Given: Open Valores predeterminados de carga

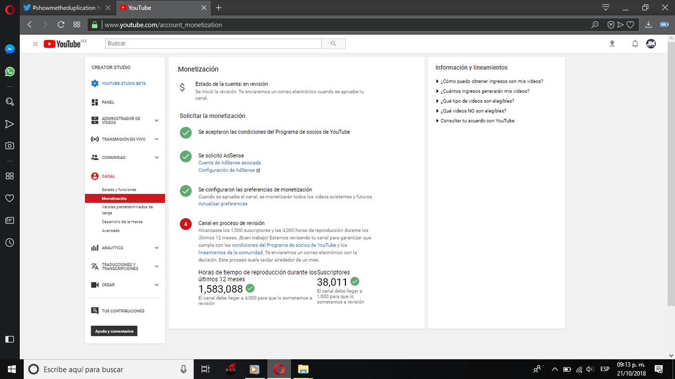Looking at the screenshot, I should [x=127, y=210].
